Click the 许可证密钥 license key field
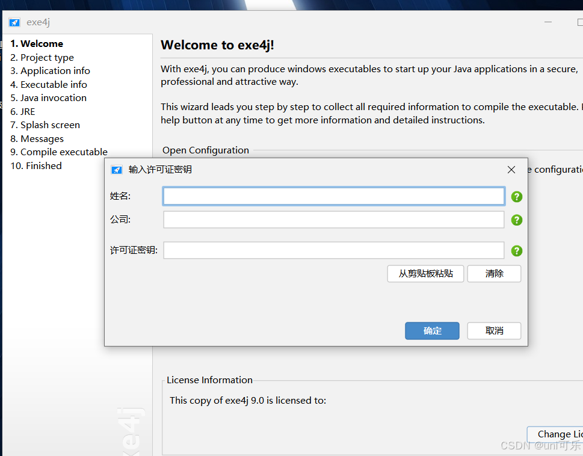Viewport: 583px width, 456px height. pyautogui.click(x=333, y=250)
